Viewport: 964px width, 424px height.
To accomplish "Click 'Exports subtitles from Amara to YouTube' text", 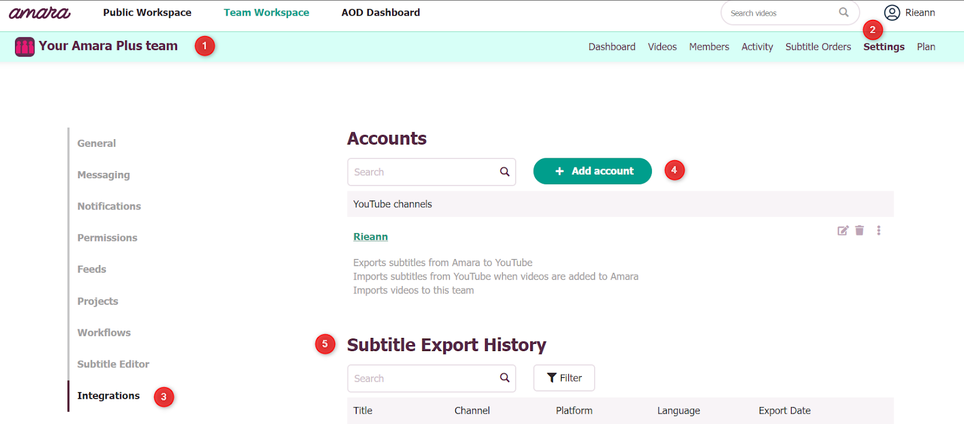I will (443, 263).
